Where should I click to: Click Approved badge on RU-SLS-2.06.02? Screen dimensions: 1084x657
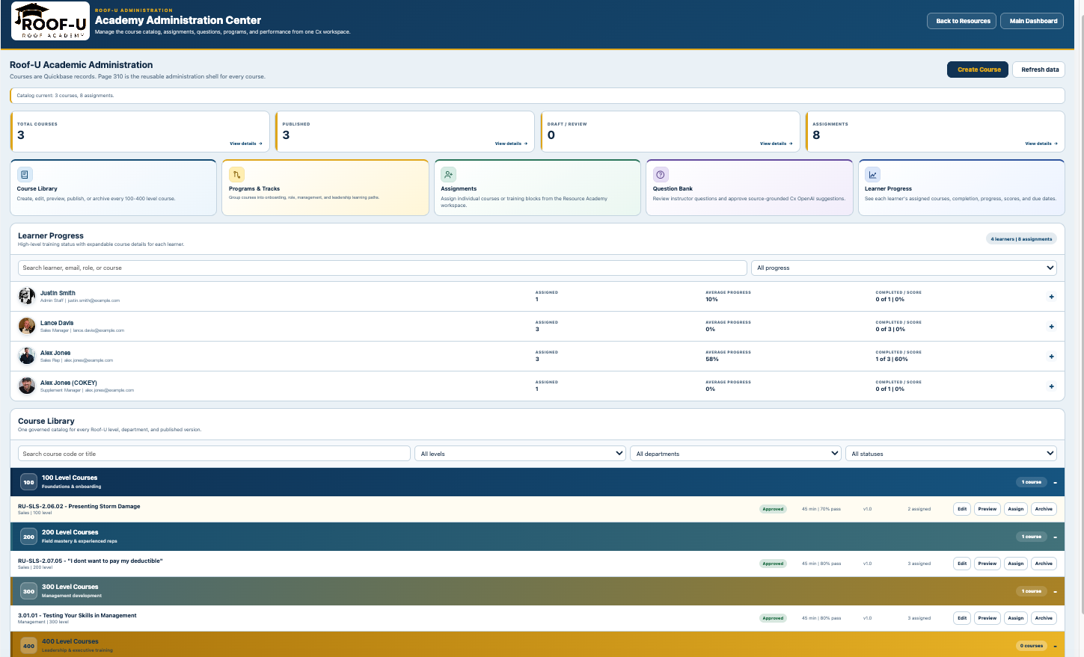(x=773, y=509)
